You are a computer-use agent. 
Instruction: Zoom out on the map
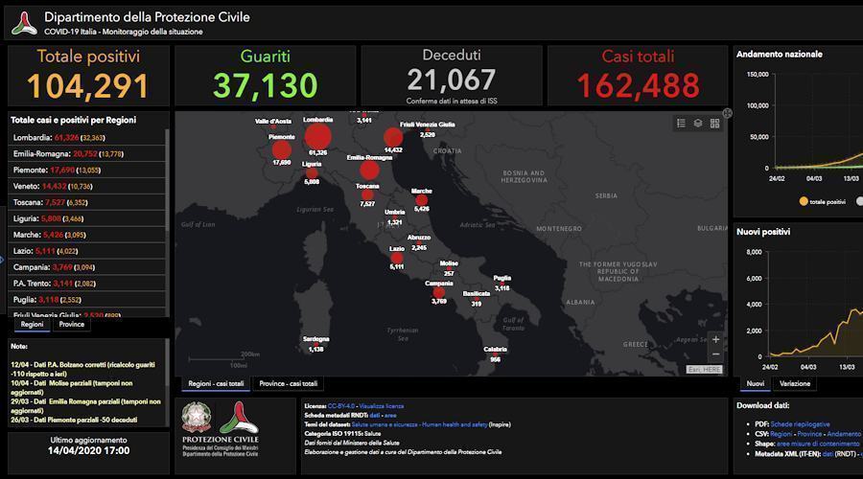pos(716,354)
